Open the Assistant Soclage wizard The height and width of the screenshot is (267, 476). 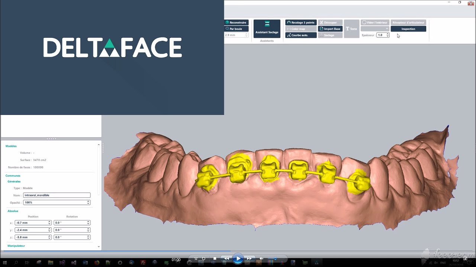click(267, 29)
